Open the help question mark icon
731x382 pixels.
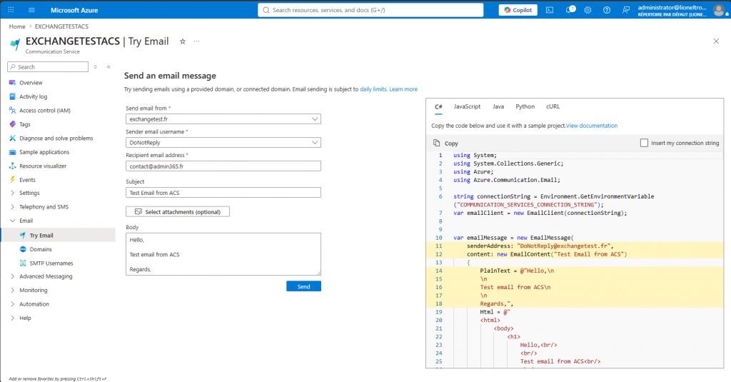coord(607,10)
